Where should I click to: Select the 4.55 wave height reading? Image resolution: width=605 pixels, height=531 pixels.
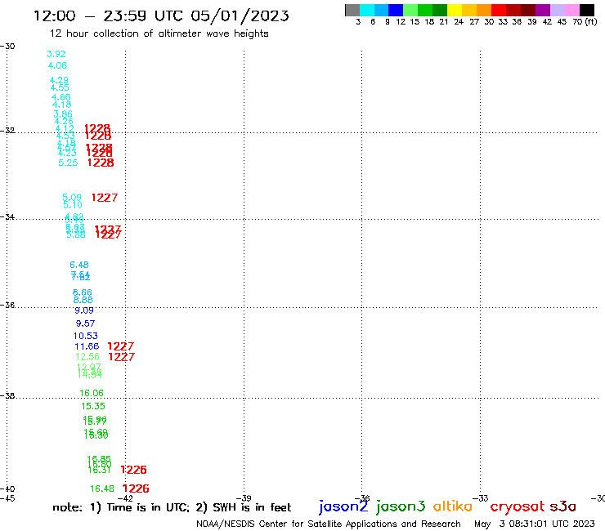pyautogui.click(x=60, y=87)
